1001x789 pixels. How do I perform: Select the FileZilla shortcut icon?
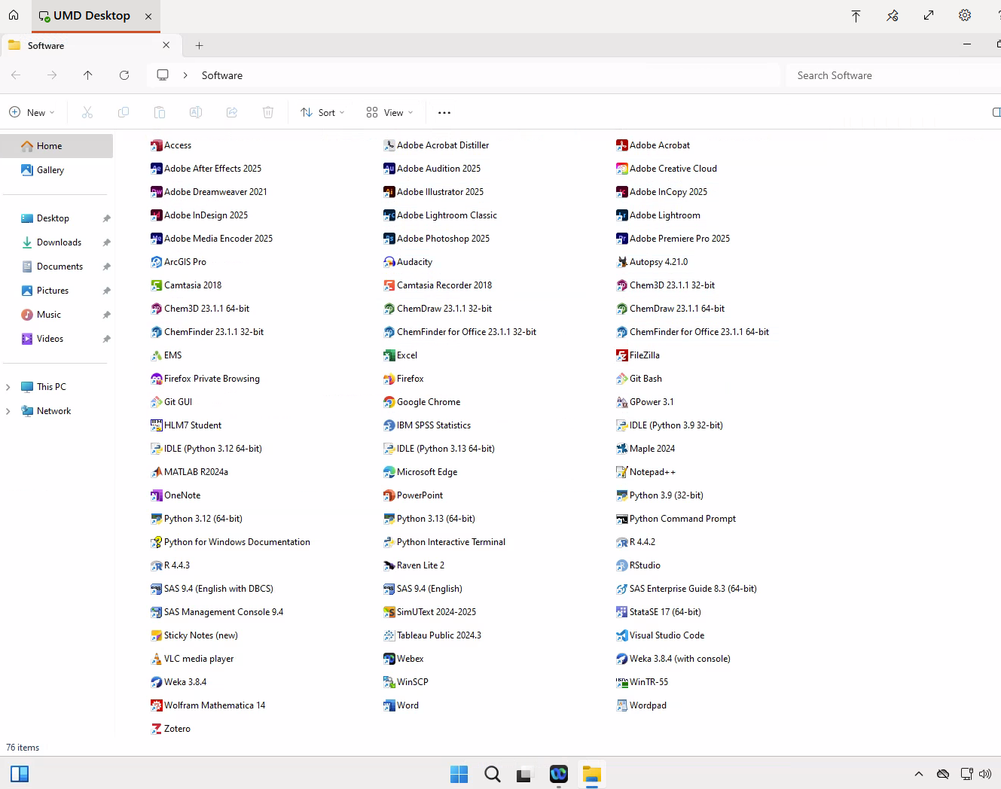tap(638, 355)
